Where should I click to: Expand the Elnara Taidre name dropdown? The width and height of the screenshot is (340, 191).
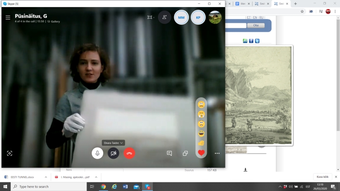[114, 143]
